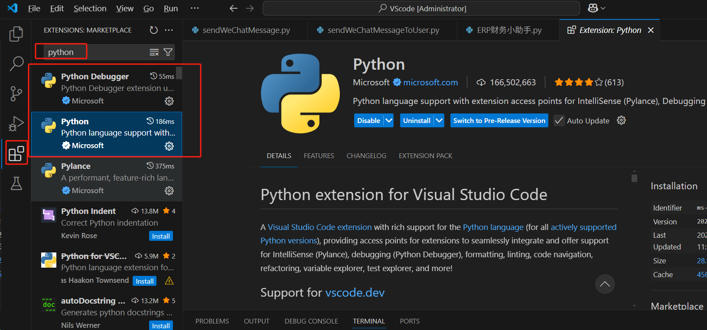Clear extensions search results
Screen dimensions: 707x330
point(154,52)
